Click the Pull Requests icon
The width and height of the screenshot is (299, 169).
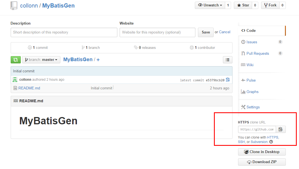[x=243, y=53]
